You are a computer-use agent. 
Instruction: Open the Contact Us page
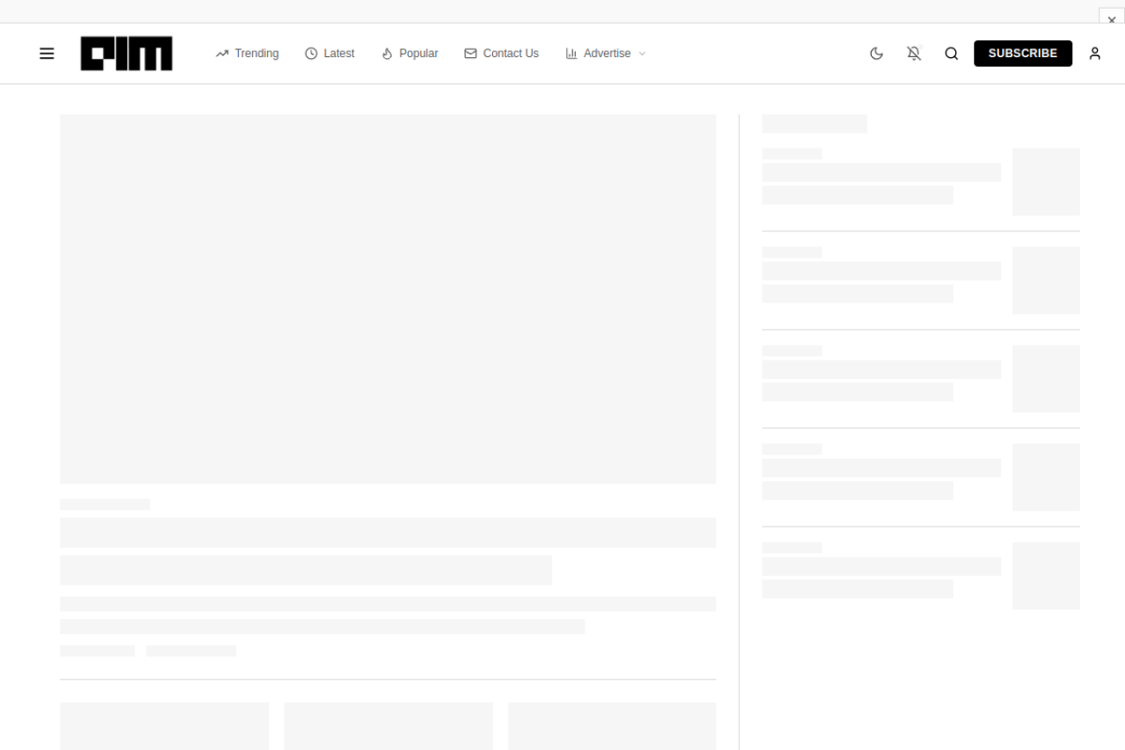click(x=501, y=54)
